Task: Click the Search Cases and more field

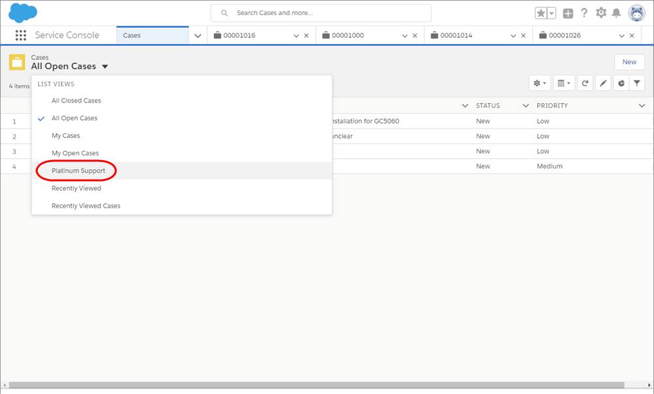Action: (320, 13)
